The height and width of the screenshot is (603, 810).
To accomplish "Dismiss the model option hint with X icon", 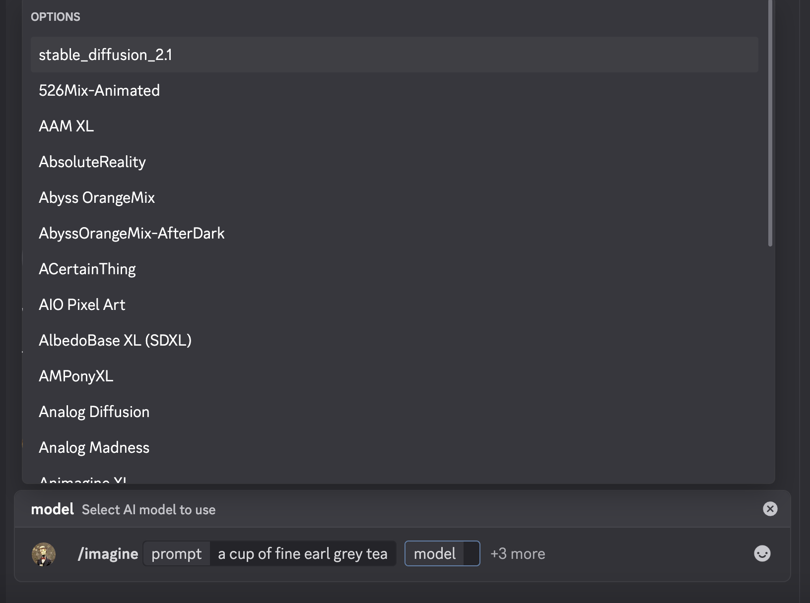I will pyautogui.click(x=770, y=509).
